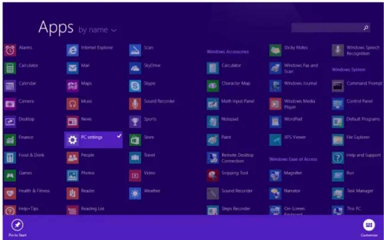Open the Camera app icon
The image size is (384, 240).
tap(10, 104)
